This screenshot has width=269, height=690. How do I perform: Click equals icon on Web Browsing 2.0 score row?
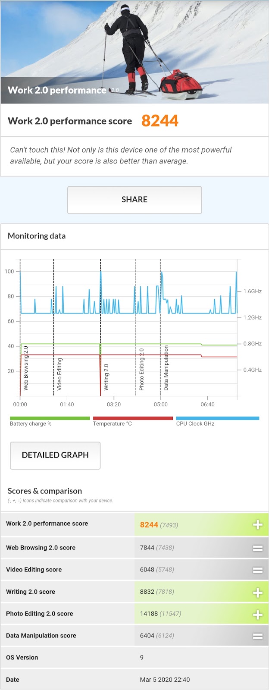[x=258, y=548]
